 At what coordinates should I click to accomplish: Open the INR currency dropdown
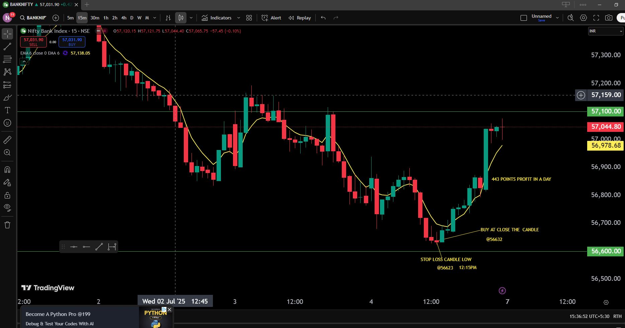click(606, 31)
